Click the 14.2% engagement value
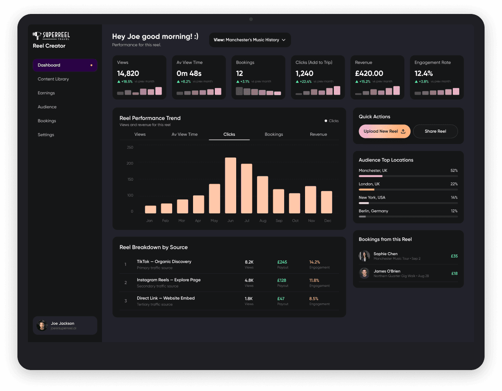 (315, 262)
